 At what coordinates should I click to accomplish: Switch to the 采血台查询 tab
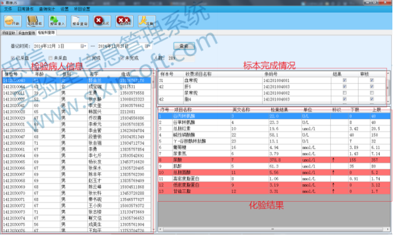point(26,33)
